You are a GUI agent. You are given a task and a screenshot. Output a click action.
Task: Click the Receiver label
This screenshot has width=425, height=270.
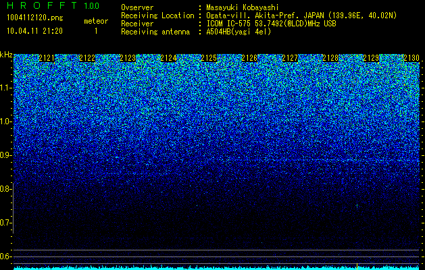pyautogui.click(x=137, y=24)
